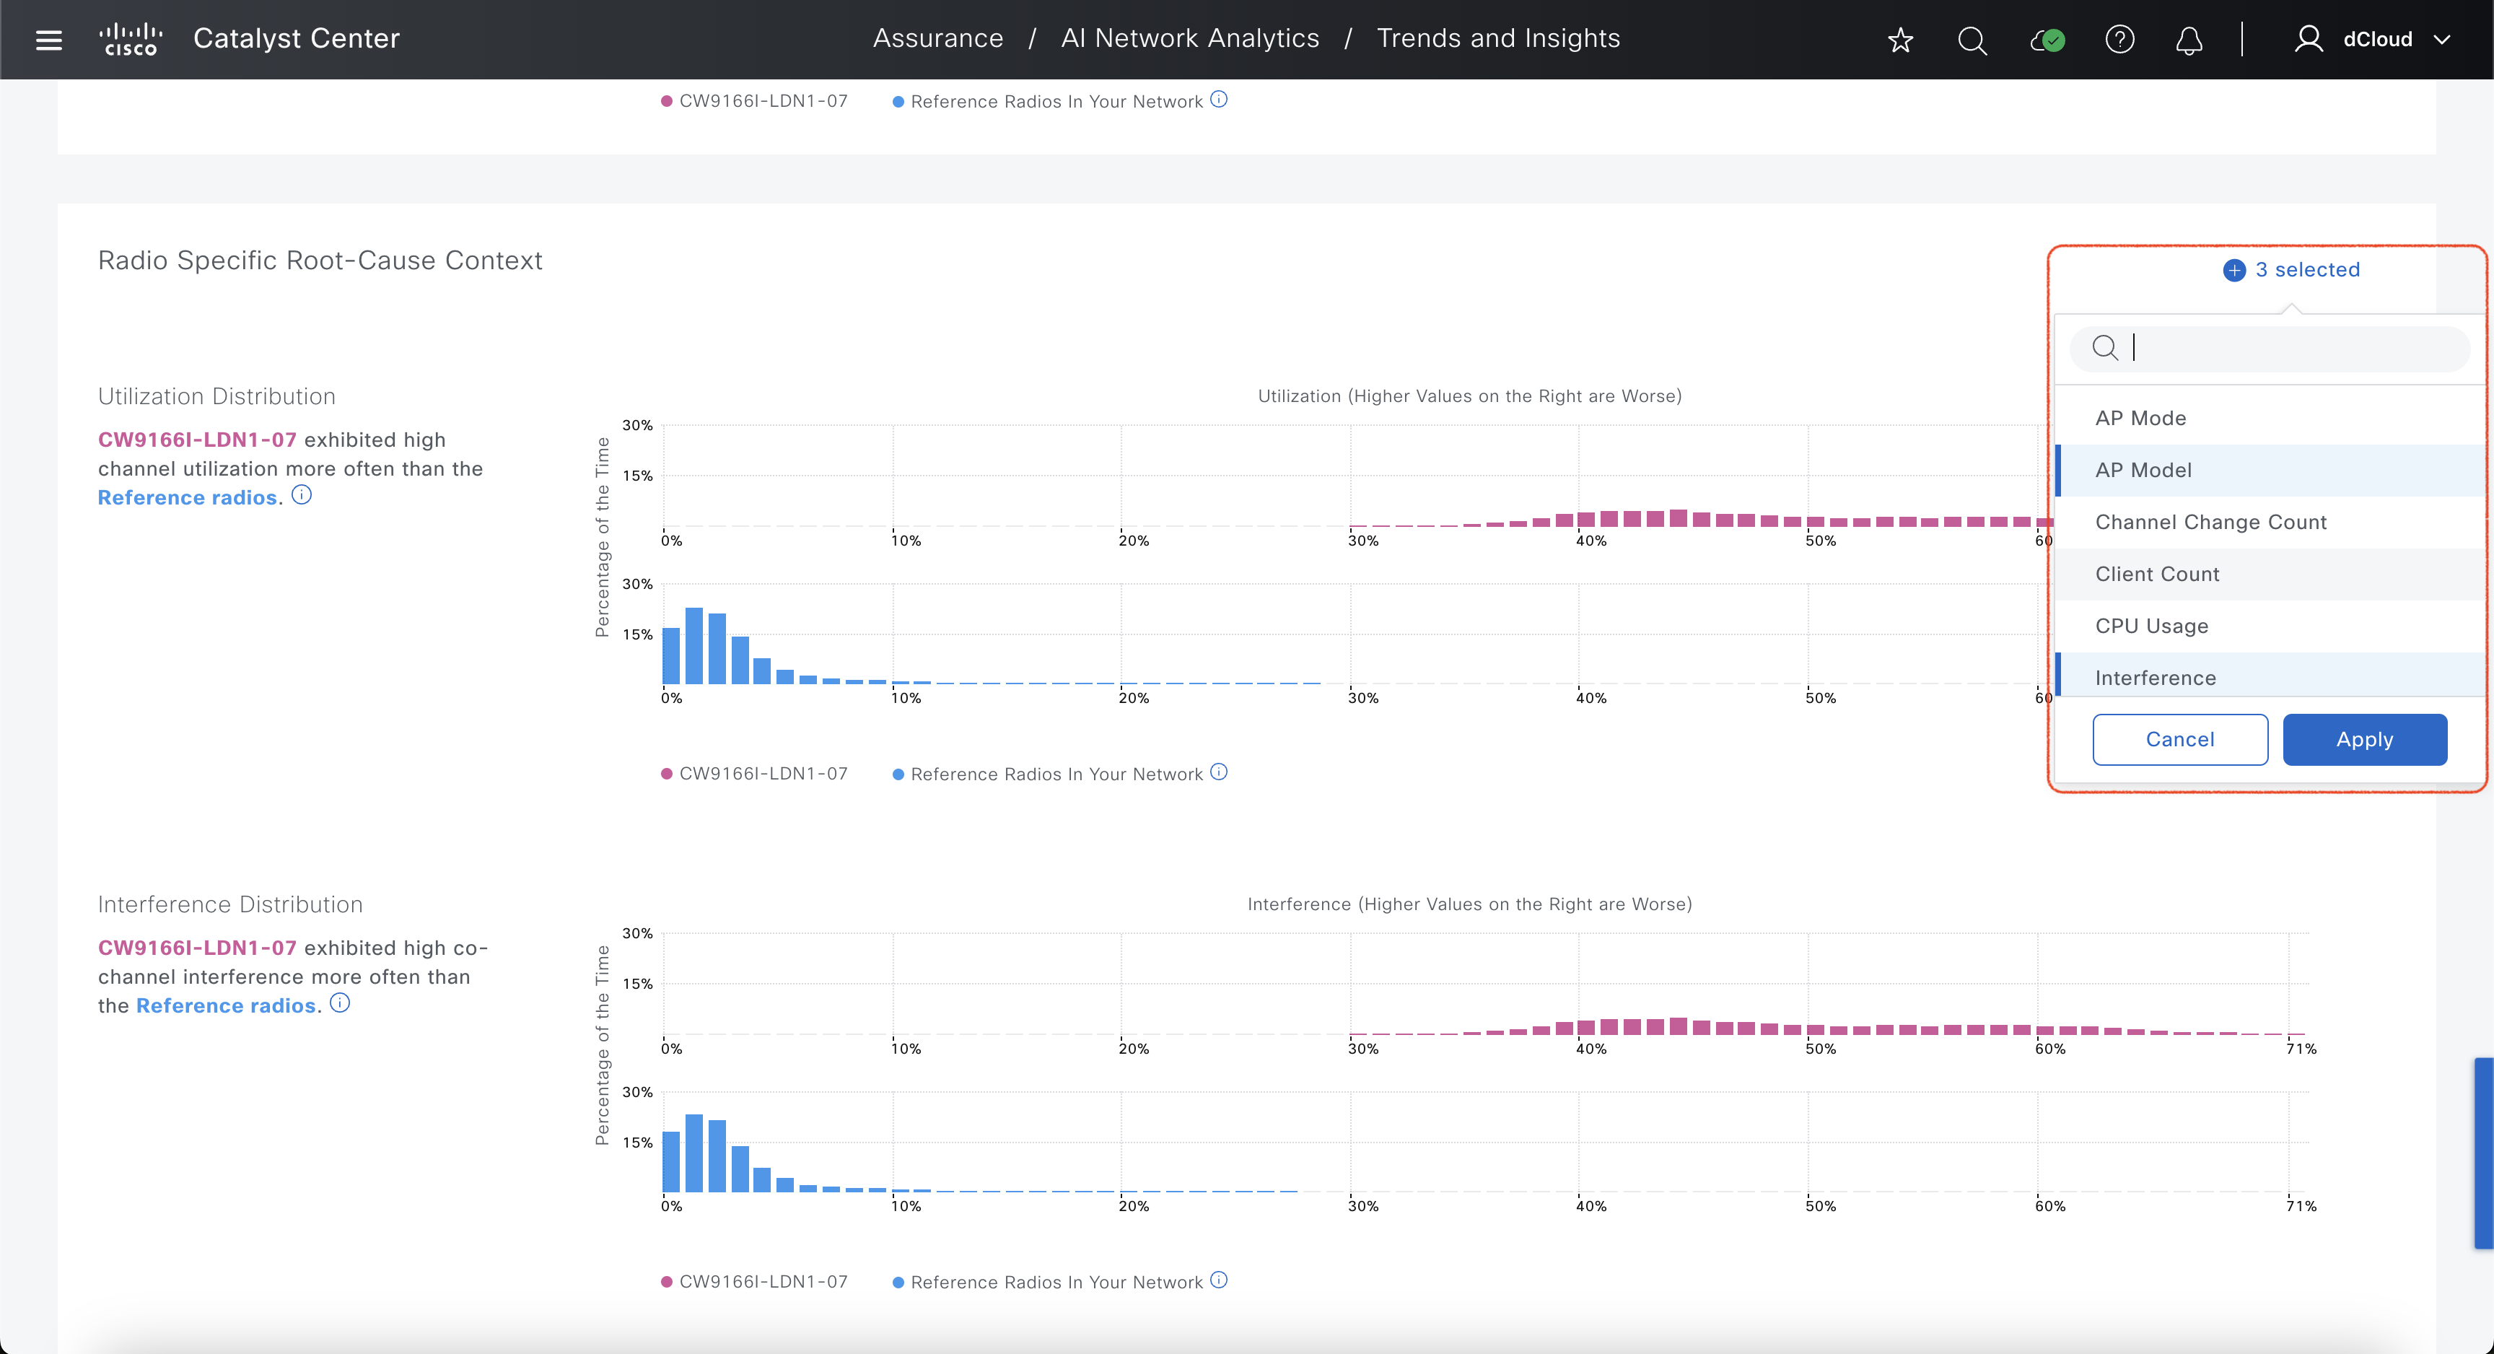Screen dimensions: 2494x1354
Task: Click info icon next to Interference Reference radios text
Action: (x=340, y=1003)
